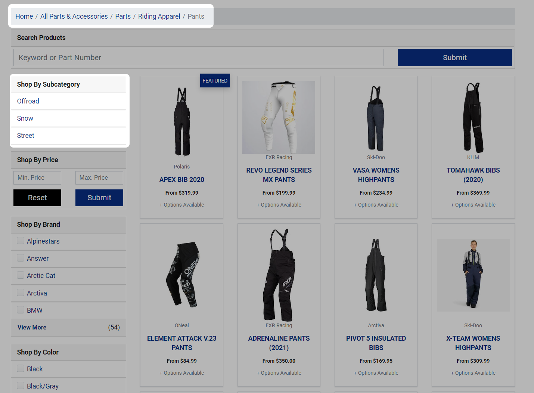
Task: Open ELEMENT ATTACK V.23 PANTS link
Action: point(182,343)
